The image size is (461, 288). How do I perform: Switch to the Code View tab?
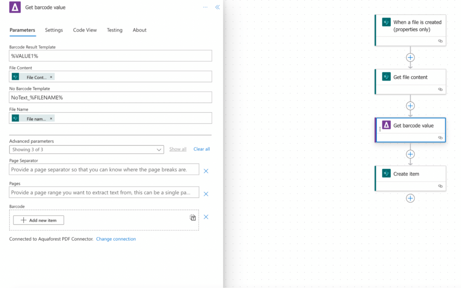pyautogui.click(x=85, y=30)
